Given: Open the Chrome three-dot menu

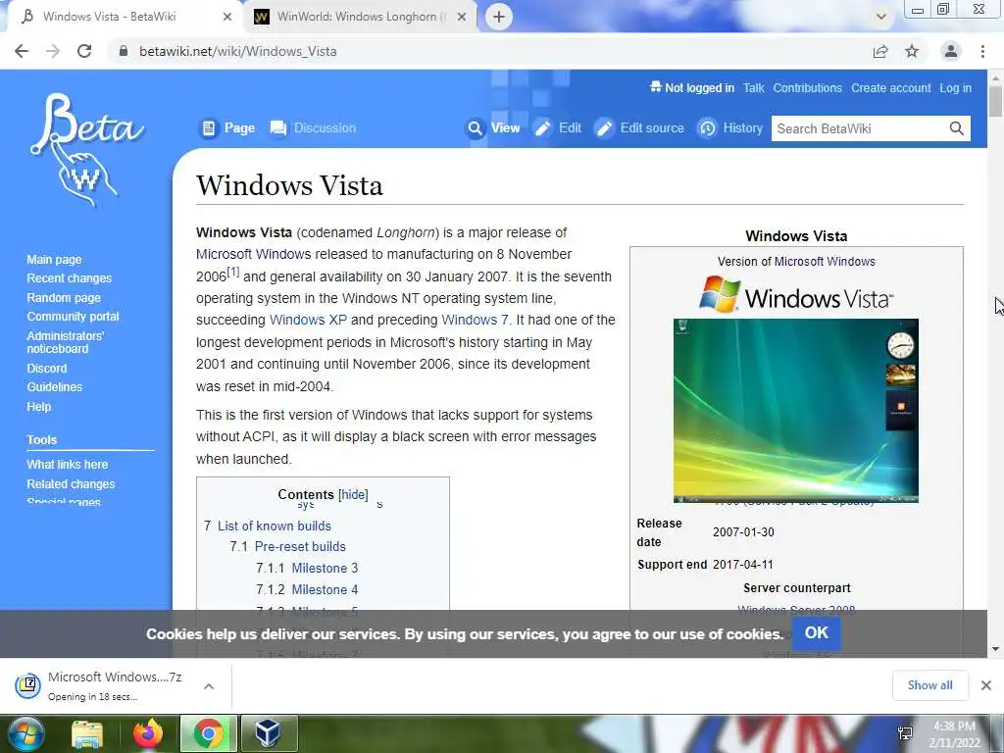Looking at the screenshot, I should coord(982,51).
